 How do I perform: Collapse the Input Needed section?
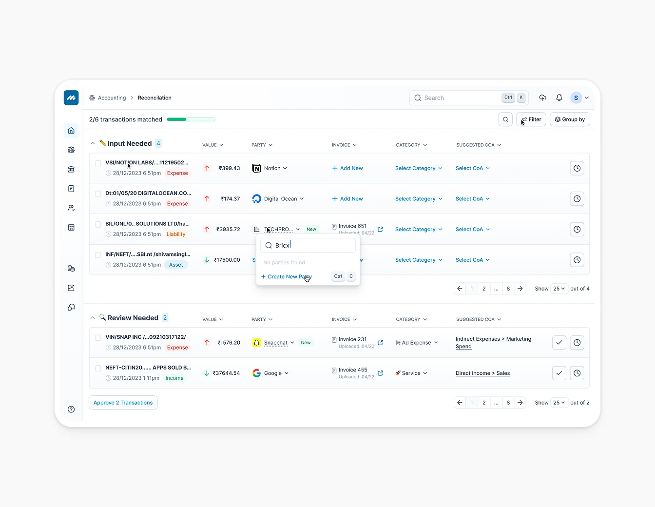[93, 144]
